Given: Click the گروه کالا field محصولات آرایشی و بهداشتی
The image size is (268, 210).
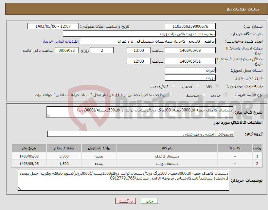Looking at the screenshot, I should (141, 134).
